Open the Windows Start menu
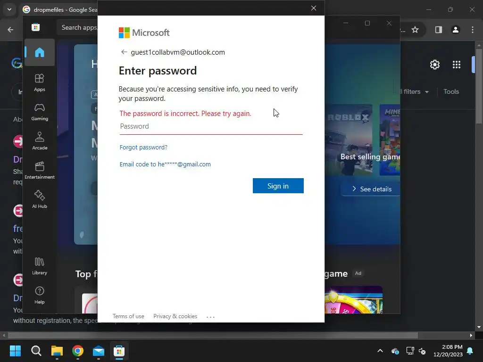Viewport: 483px width, 362px height. tap(15, 351)
